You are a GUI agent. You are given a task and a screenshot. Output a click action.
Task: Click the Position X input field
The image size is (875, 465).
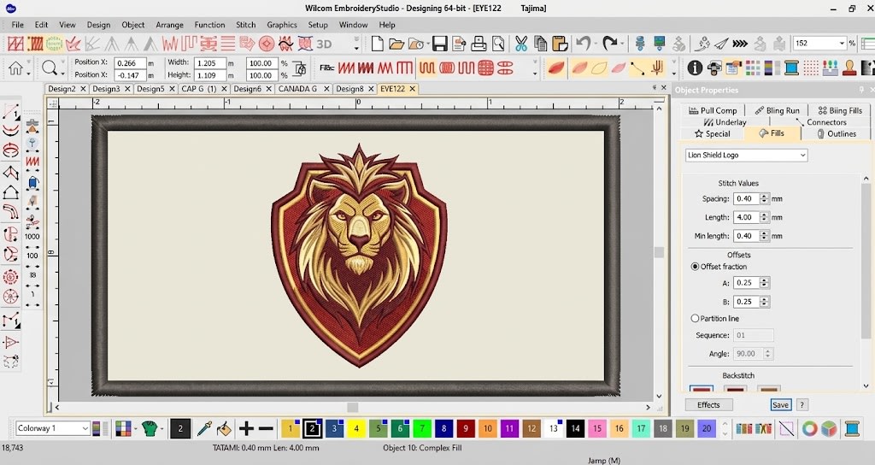pos(130,63)
